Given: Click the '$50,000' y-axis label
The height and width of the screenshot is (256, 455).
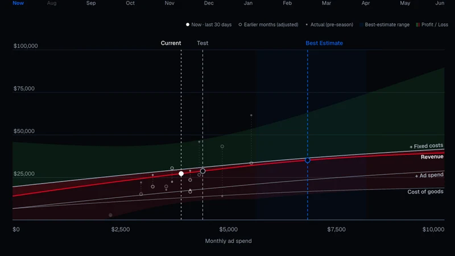Looking at the screenshot, I should (24, 131).
